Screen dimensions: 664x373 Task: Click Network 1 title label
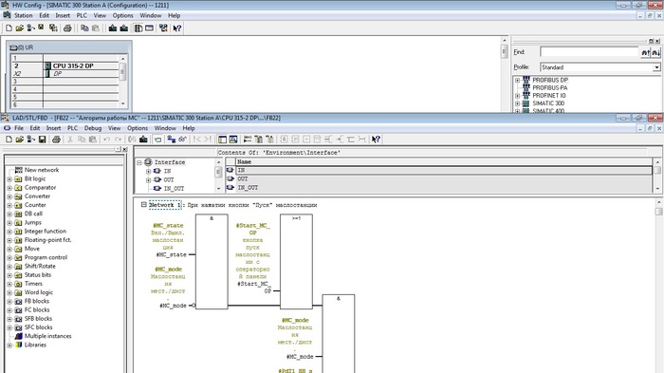[x=165, y=205]
